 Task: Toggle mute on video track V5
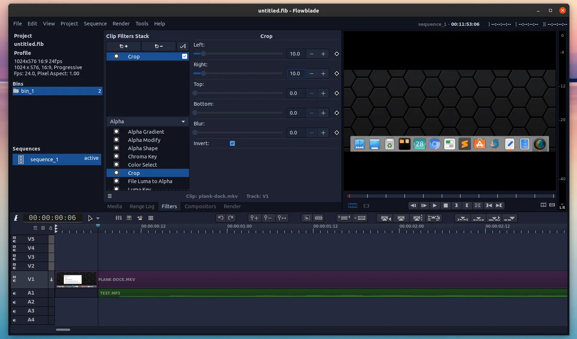(x=14, y=239)
